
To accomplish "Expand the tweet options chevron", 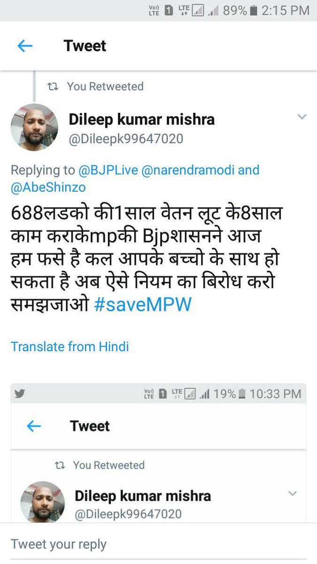I will (302, 117).
